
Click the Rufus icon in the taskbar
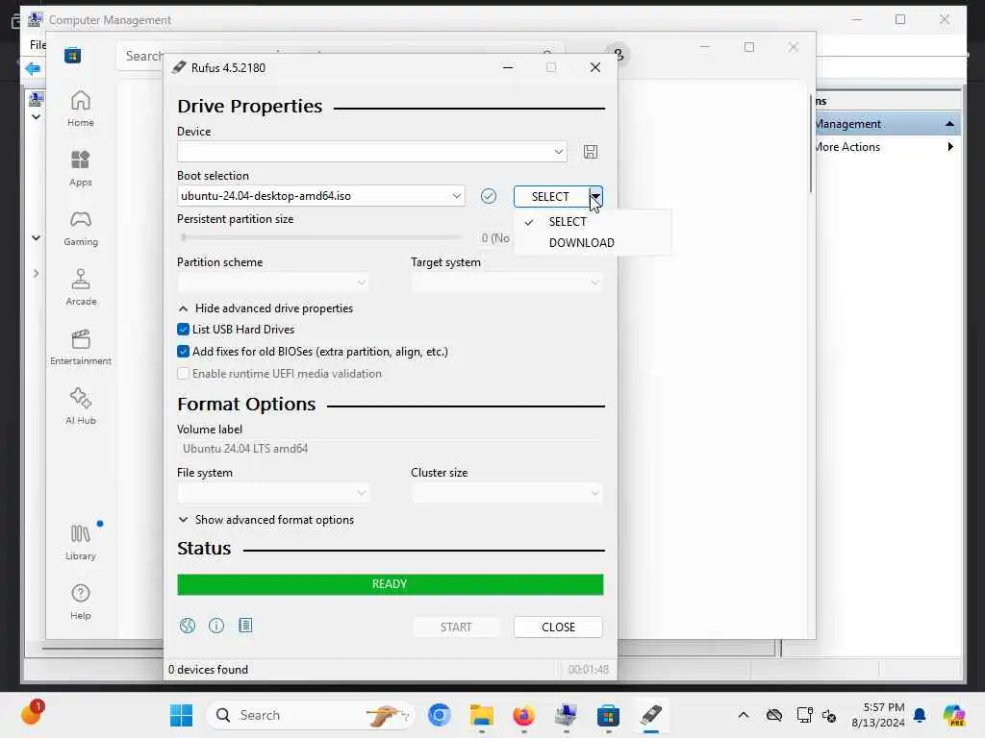[651, 715]
